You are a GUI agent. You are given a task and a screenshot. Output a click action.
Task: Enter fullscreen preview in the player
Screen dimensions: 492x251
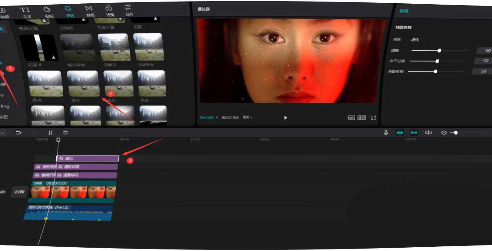(373, 118)
